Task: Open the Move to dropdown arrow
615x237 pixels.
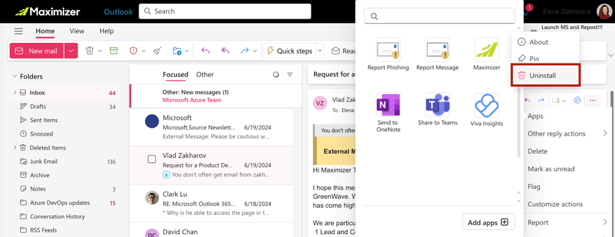Action: (187, 51)
